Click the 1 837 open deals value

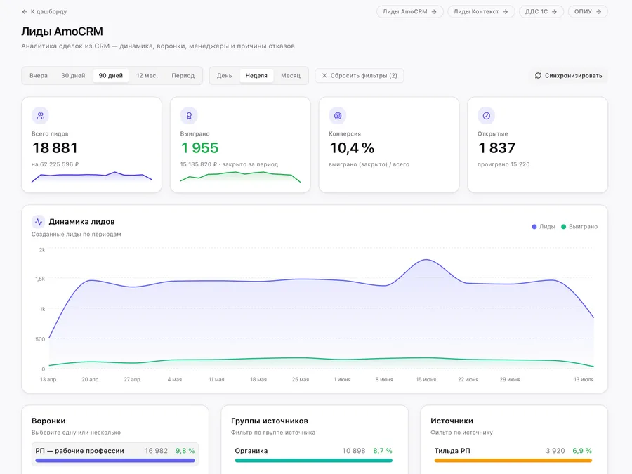tap(496, 148)
